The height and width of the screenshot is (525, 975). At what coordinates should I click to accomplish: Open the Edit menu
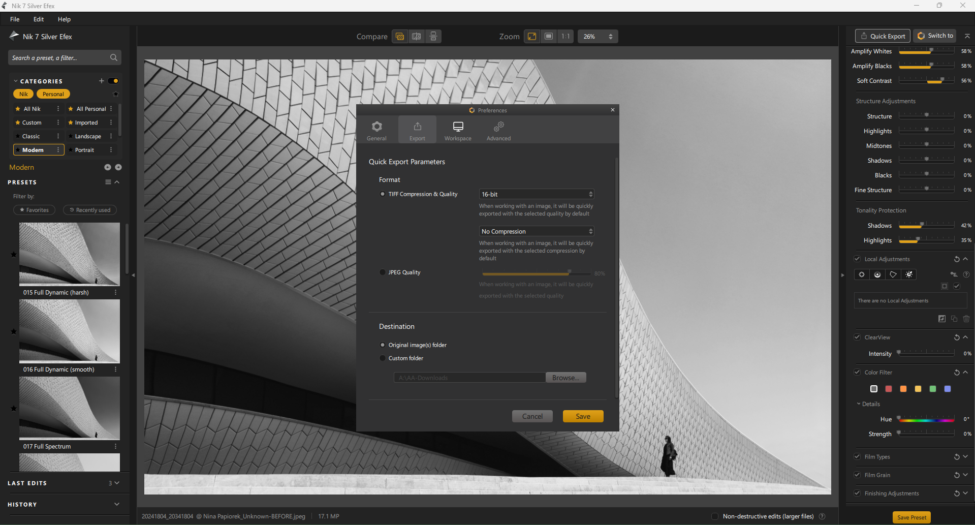pos(39,19)
